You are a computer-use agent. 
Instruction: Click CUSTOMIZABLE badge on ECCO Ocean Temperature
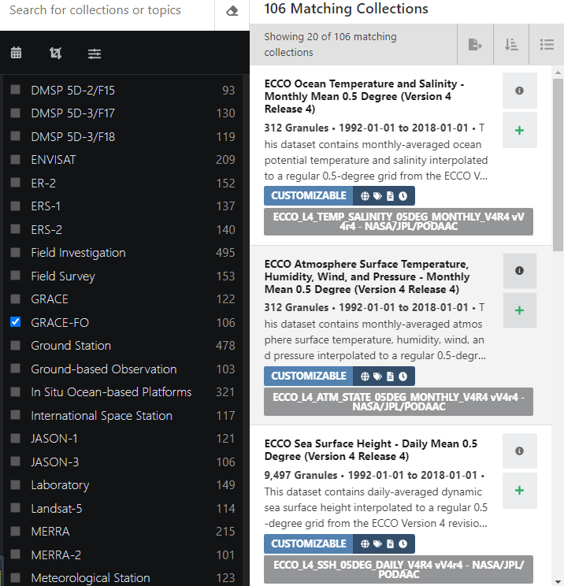click(x=309, y=196)
